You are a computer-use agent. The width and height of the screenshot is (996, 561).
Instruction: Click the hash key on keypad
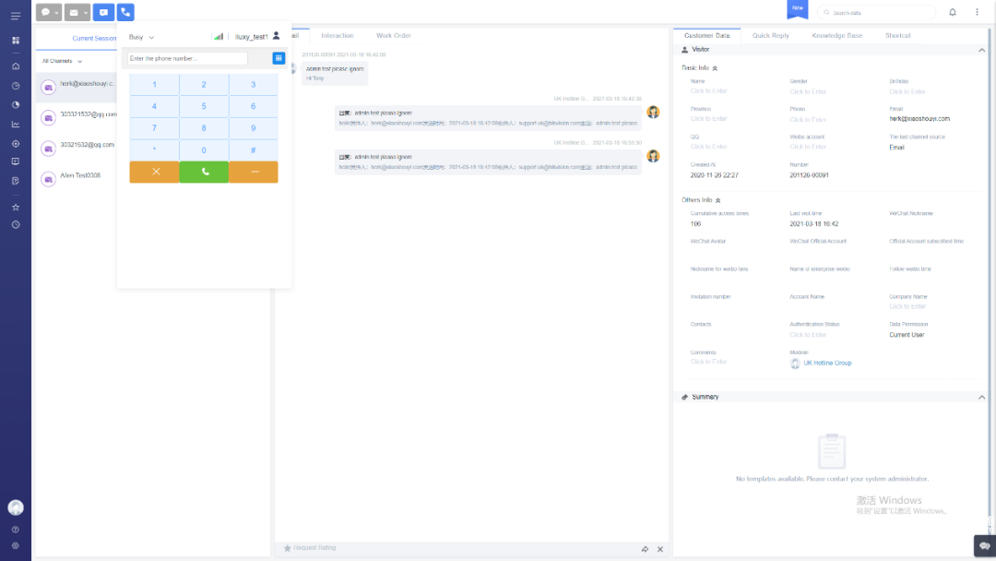(254, 150)
